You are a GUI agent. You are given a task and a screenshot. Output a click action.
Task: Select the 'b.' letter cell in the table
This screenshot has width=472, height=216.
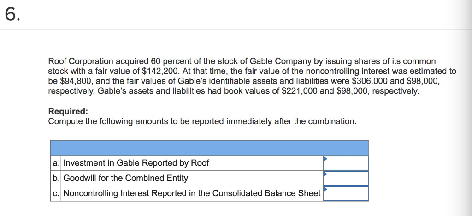[56, 178]
